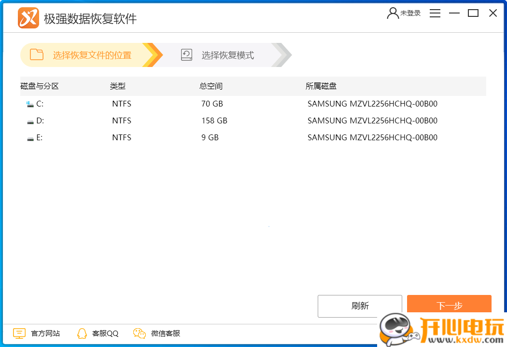Click the C: drive disk icon
The width and height of the screenshot is (507, 347).
(30, 103)
